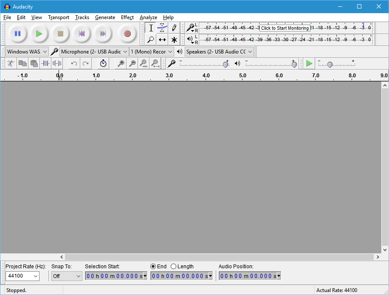389x295 pixels.
Task: Open the Transport menu
Action: (x=59, y=17)
